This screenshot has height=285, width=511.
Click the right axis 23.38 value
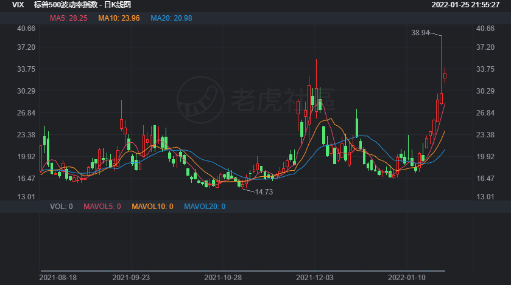(485, 135)
